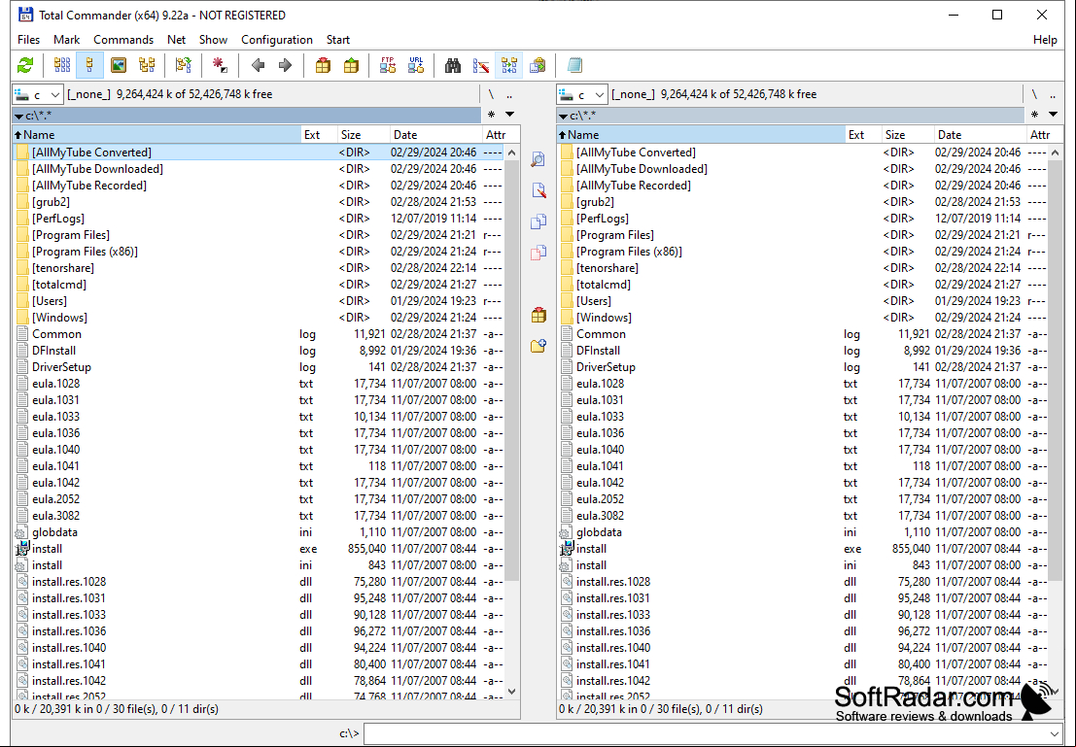The width and height of the screenshot is (1076, 747).
Task: Click the New folder icon between panels
Action: tap(538, 346)
